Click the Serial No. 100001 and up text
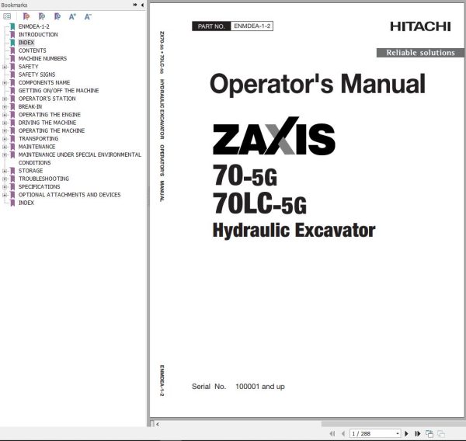The image size is (466, 441). point(238,387)
